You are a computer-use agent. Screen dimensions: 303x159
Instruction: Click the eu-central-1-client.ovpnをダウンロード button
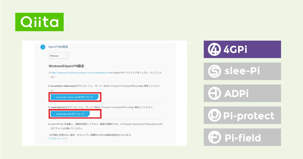tap(74, 97)
